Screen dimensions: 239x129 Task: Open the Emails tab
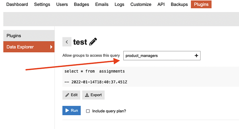(x=102, y=4)
